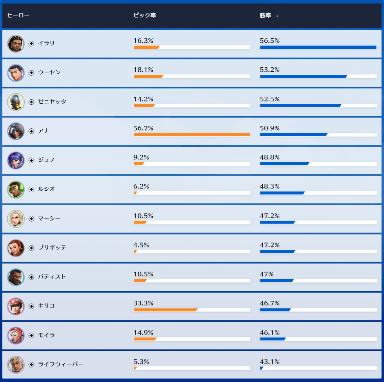Click Ana's hero portrait icon
The width and height of the screenshot is (384, 382).
(16, 131)
